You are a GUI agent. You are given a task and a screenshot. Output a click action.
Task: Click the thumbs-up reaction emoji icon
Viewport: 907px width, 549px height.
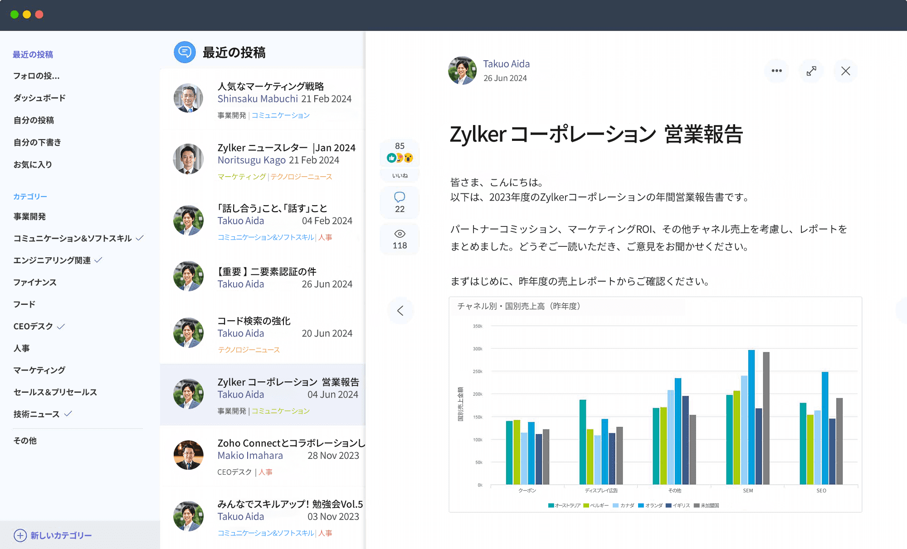coord(391,158)
